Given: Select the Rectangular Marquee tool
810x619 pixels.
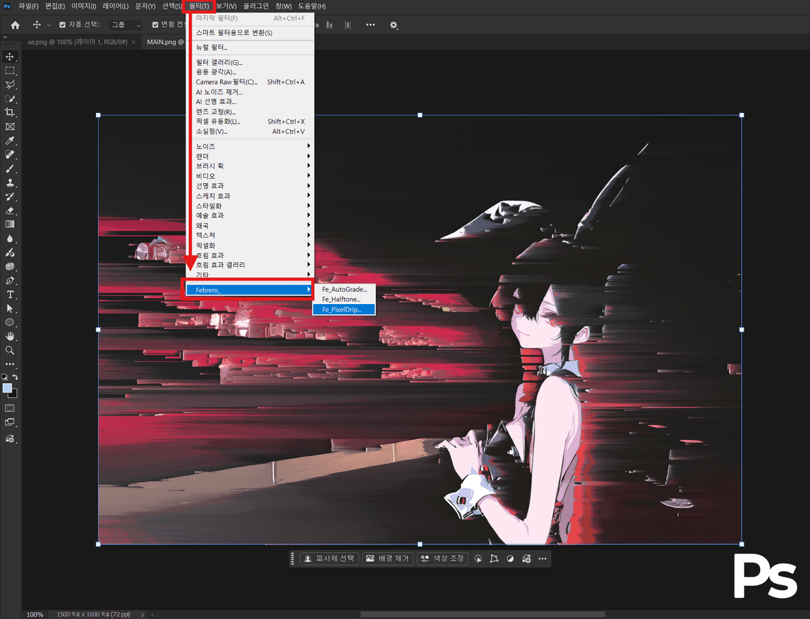Looking at the screenshot, I should [x=10, y=70].
